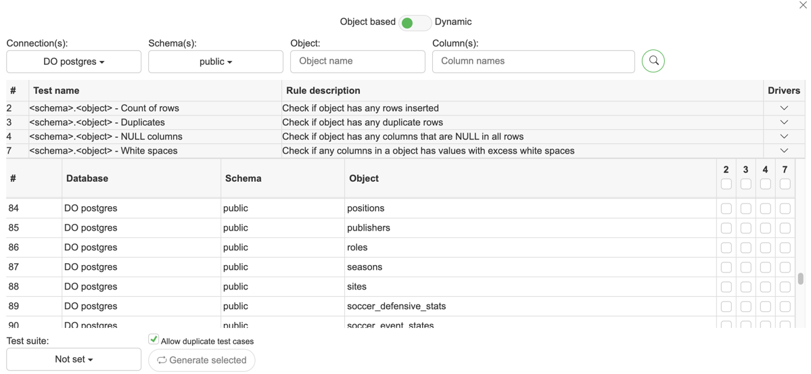Check test 4 checkbox for roles row
Screen dimensions: 811x374
point(765,248)
